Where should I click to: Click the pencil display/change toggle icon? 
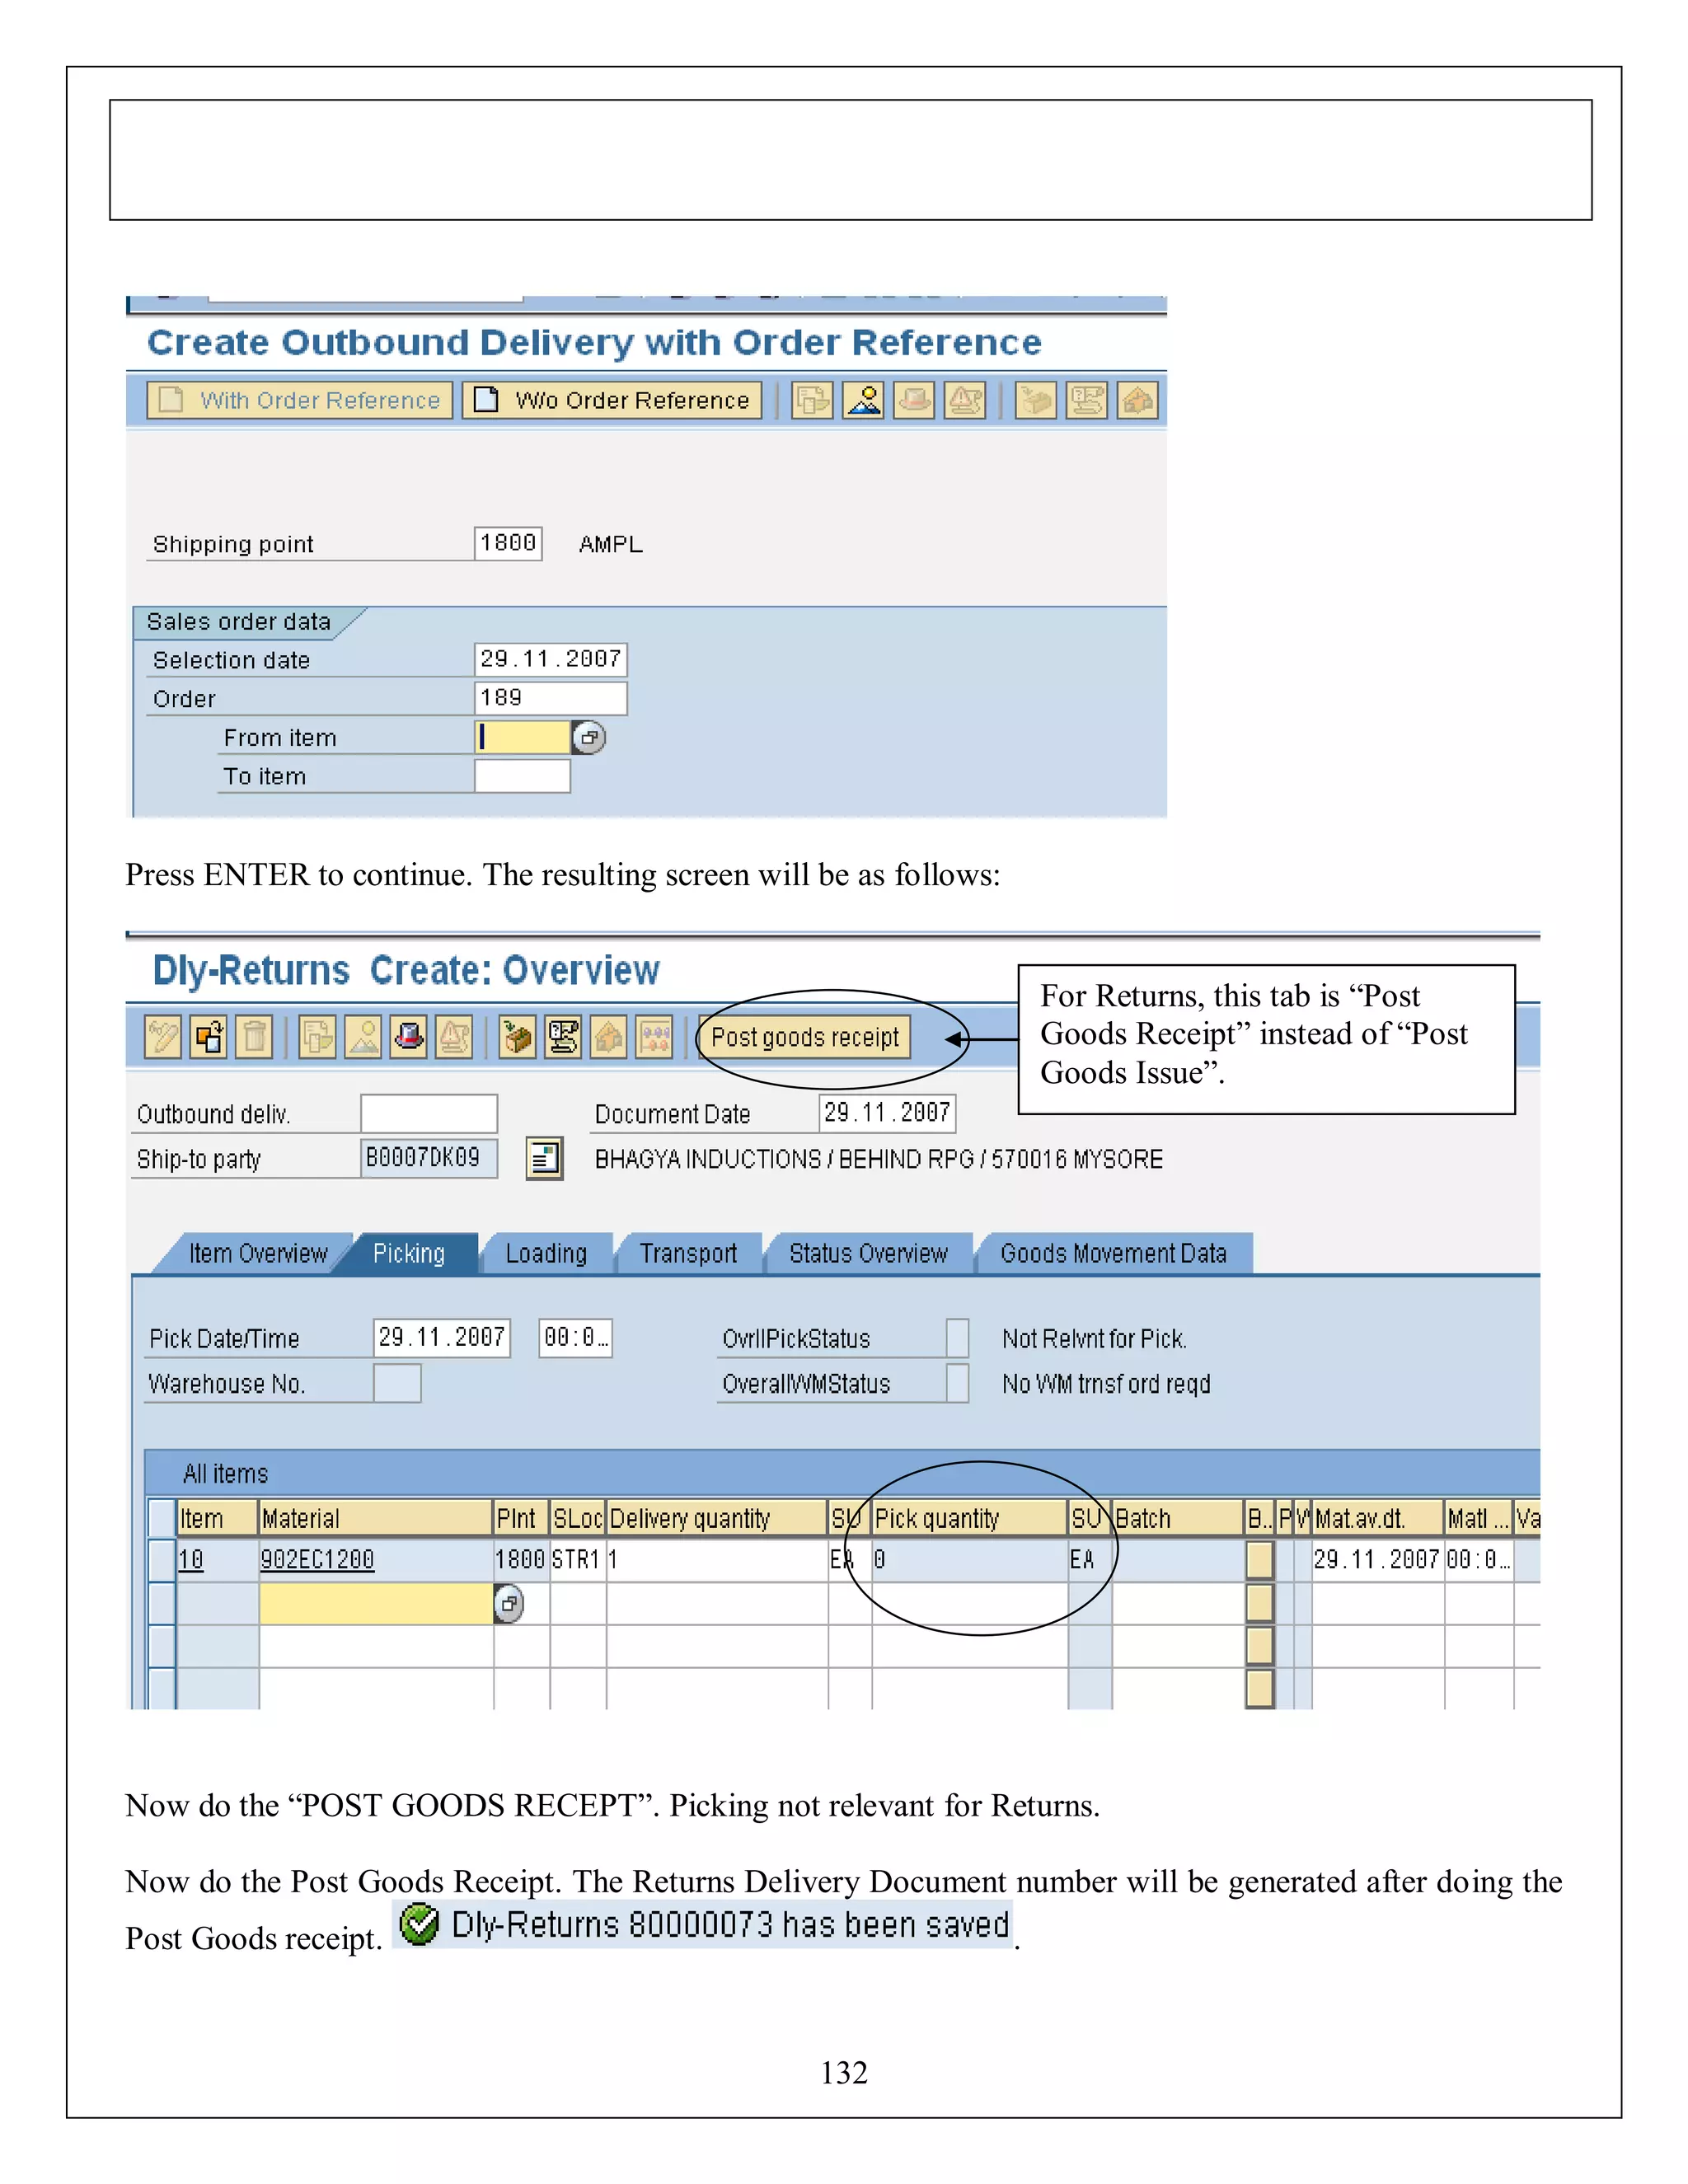click(163, 1037)
